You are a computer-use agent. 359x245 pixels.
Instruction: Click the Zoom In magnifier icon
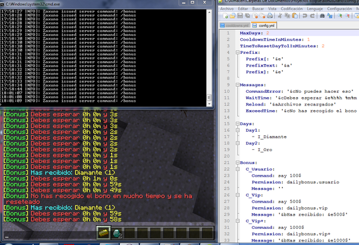coord(340,16)
